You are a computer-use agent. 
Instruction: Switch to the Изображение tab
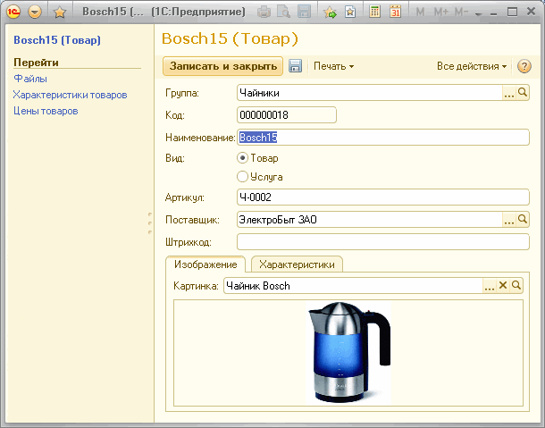coord(205,264)
